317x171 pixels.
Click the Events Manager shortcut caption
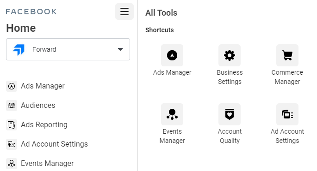tap(172, 136)
